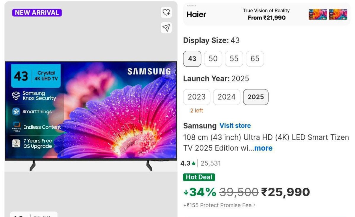Click the SmartThings icon on TV image
Image resolution: width=355 pixels, height=217 pixels.
pos(16,112)
